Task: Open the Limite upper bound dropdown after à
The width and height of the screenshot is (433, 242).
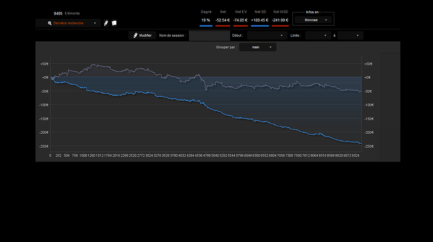Action: 350,36
